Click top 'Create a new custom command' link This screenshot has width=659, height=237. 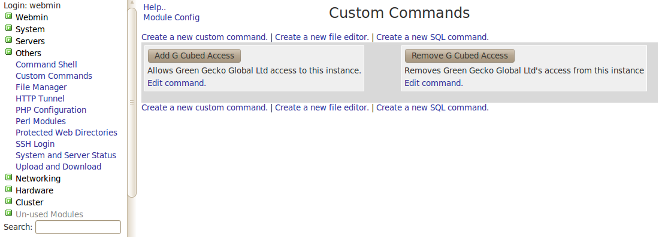click(205, 37)
